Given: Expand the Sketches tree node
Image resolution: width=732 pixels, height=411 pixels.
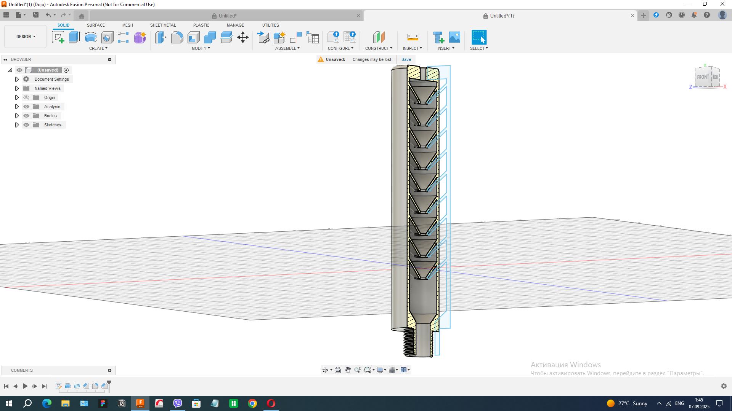Looking at the screenshot, I should point(17,125).
